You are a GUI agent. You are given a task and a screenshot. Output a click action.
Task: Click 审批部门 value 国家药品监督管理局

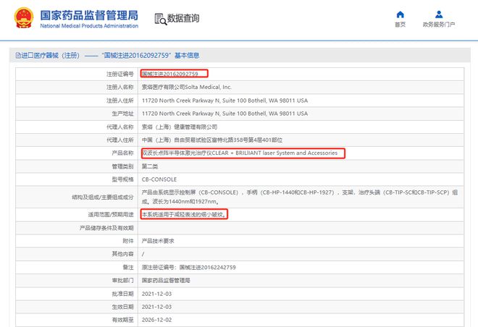(x=166, y=281)
